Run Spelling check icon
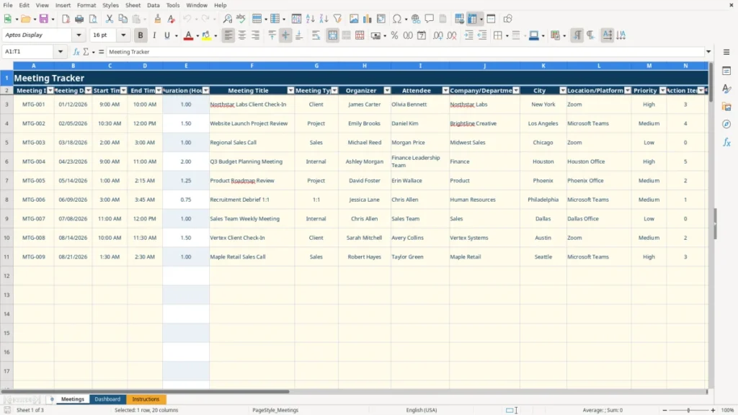738x415 pixels. click(x=241, y=19)
